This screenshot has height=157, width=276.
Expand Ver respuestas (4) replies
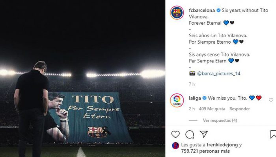click(220, 120)
